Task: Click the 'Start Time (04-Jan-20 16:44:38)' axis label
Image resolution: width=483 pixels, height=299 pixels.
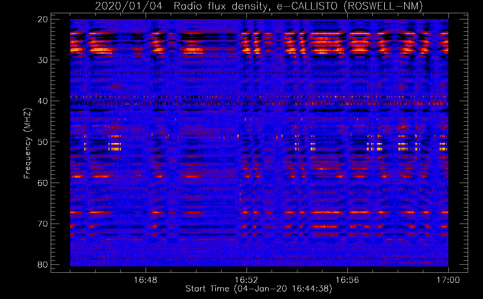Action: [x=259, y=289]
